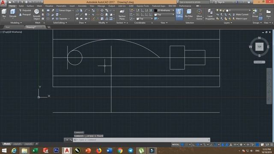Open the Top view dropdown under 2D Wireframe
The image size is (274, 154).
(x=164, y=15)
